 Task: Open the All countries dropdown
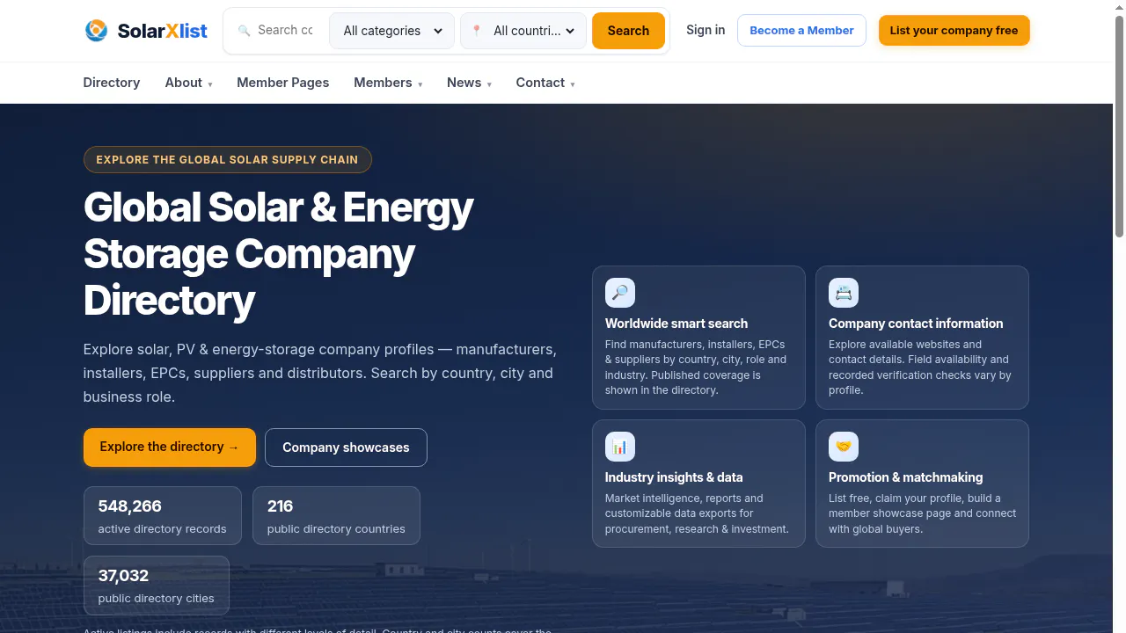click(x=523, y=31)
